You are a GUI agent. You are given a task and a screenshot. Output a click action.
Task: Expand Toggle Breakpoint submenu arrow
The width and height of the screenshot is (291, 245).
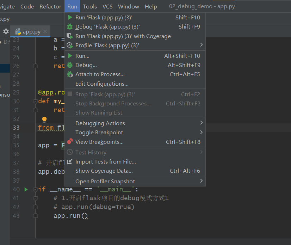click(x=202, y=132)
